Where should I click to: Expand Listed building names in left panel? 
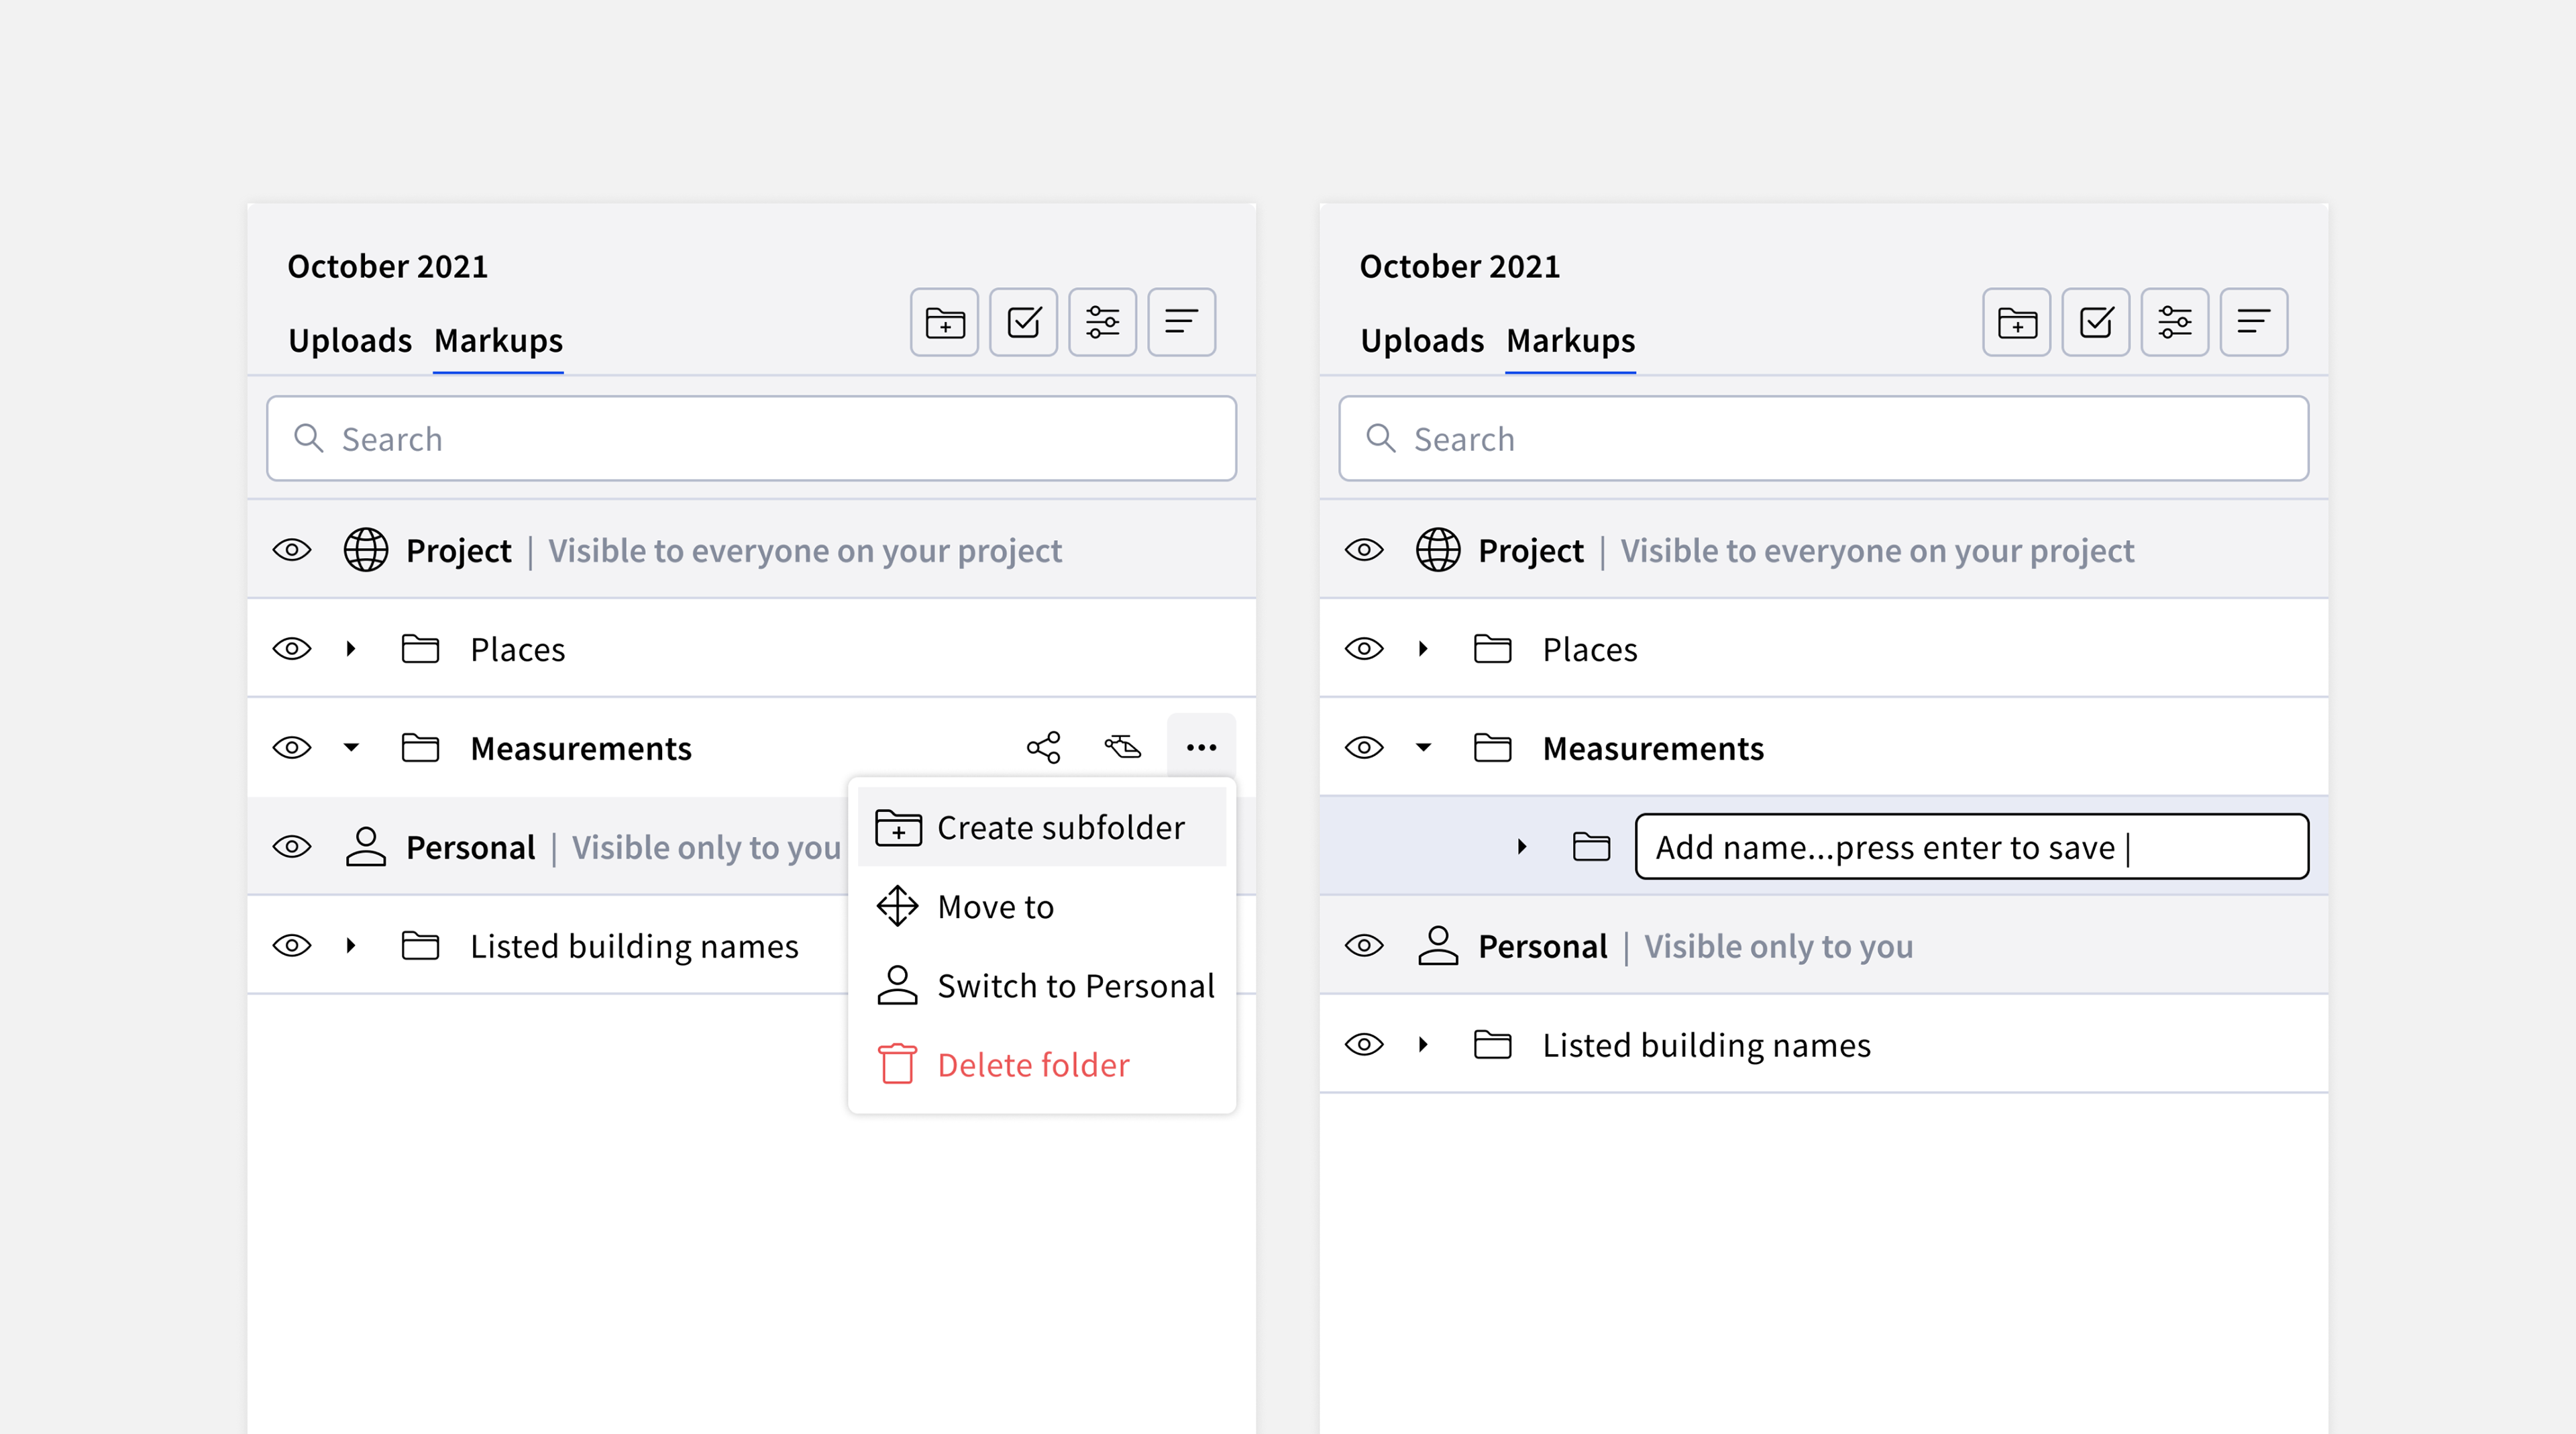click(351, 946)
